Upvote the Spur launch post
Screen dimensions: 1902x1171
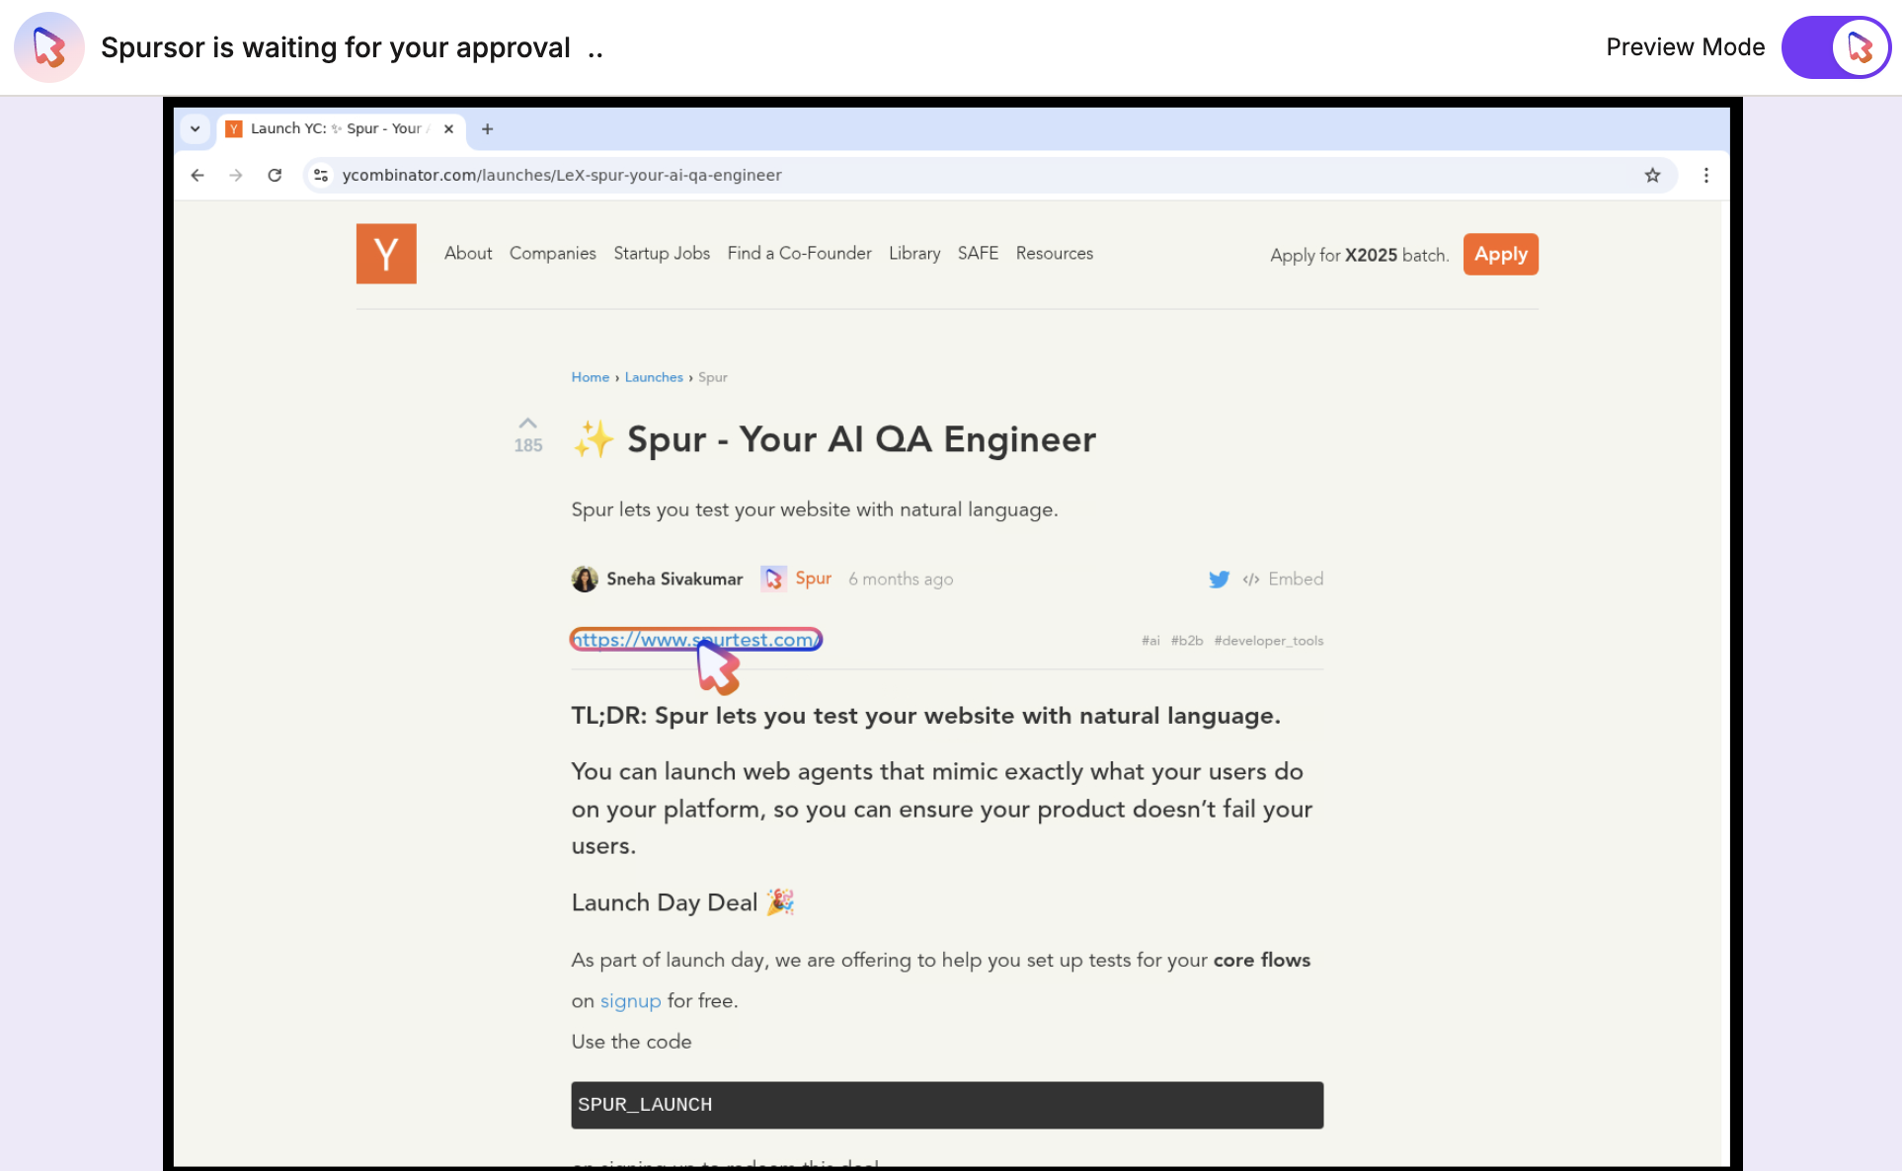tap(528, 424)
